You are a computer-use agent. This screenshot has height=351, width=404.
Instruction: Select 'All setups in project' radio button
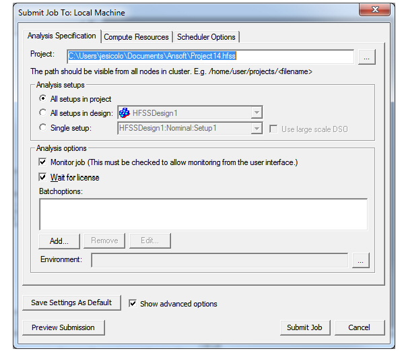click(x=43, y=98)
